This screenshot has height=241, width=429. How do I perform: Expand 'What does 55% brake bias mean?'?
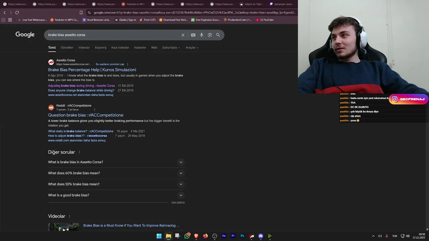[116, 184]
